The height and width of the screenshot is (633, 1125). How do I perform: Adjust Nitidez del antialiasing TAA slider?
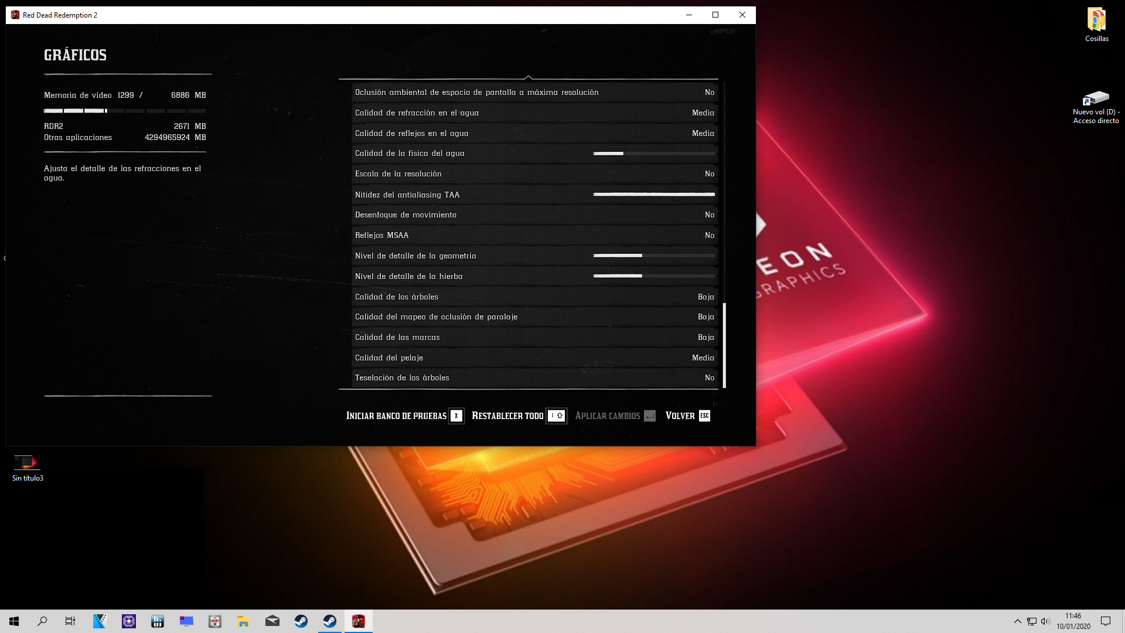point(654,195)
